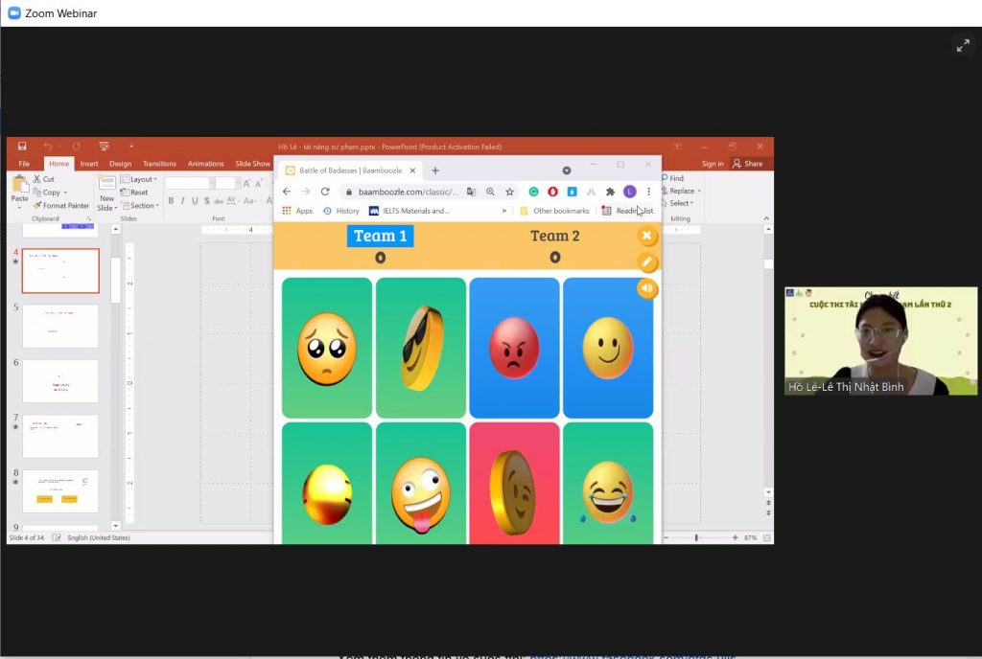
Task: Open the Copy dropdown arrow
Action: pos(65,193)
